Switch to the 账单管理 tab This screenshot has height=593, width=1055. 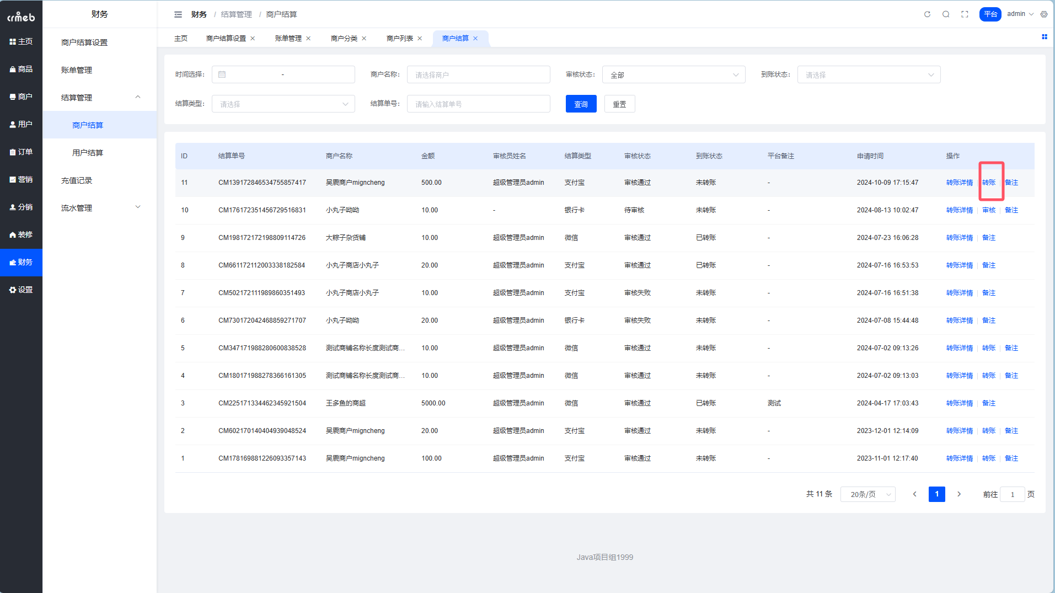point(288,39)
